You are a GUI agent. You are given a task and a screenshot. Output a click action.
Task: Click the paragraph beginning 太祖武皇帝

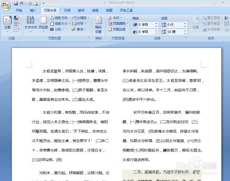[70, 85]
